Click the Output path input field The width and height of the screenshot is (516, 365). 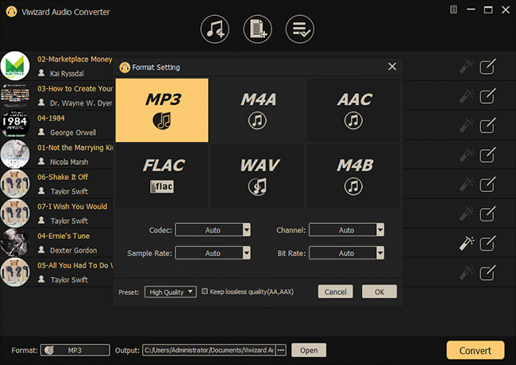[x=208, y=350]
